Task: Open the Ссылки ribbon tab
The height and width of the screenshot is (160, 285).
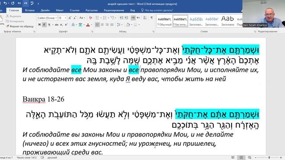Action: 74,10
